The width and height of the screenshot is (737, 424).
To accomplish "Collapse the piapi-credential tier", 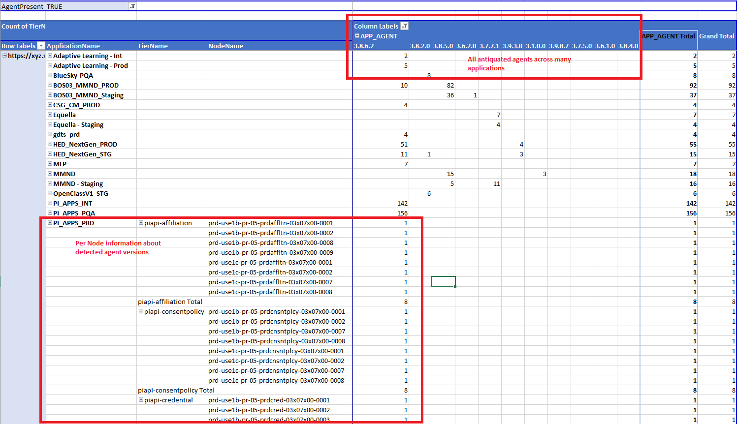I will point(141,400).
